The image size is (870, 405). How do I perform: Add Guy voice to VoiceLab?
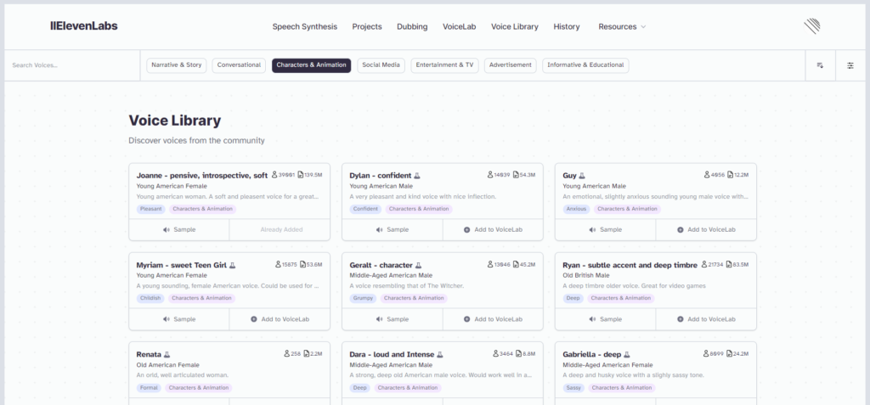pyautogui.click(x=706, y=230)
